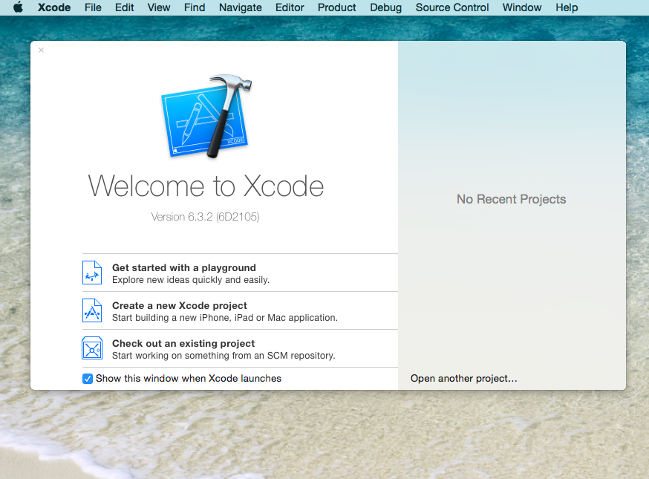Open the Window menu
The height and width of the screenshot is (479, 649).
(522, 7)
